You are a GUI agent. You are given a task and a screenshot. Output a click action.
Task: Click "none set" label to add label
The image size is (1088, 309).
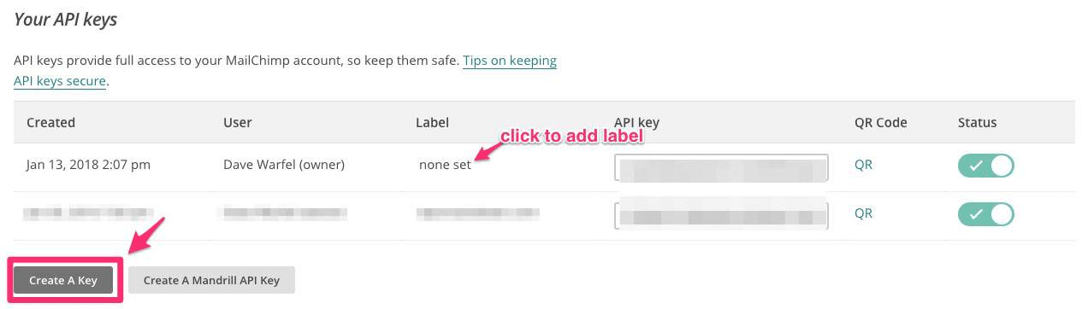[x=445, y=165]
